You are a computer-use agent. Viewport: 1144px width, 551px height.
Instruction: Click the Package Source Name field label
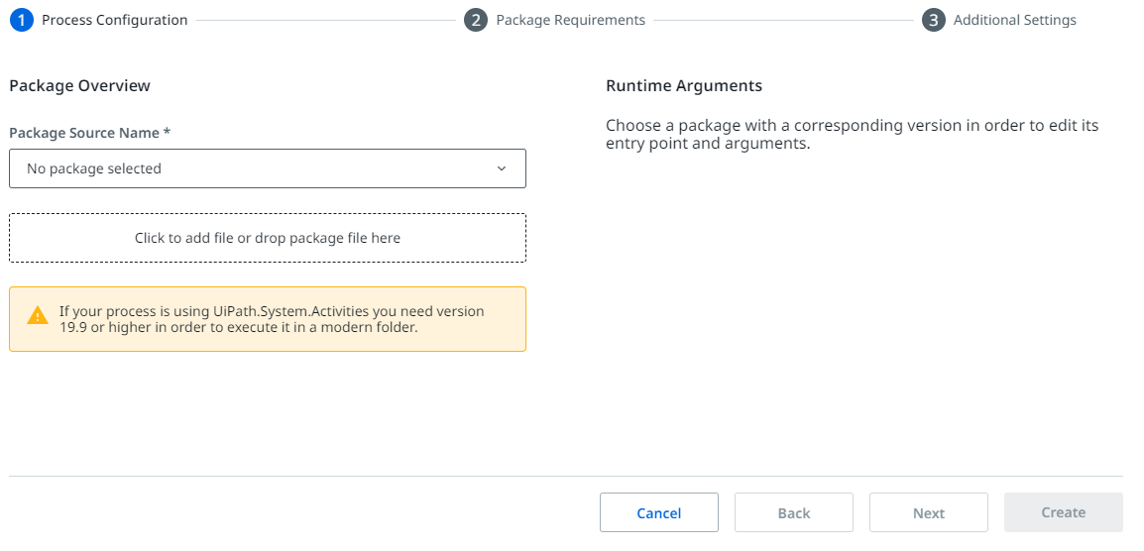tap(90, 133)
